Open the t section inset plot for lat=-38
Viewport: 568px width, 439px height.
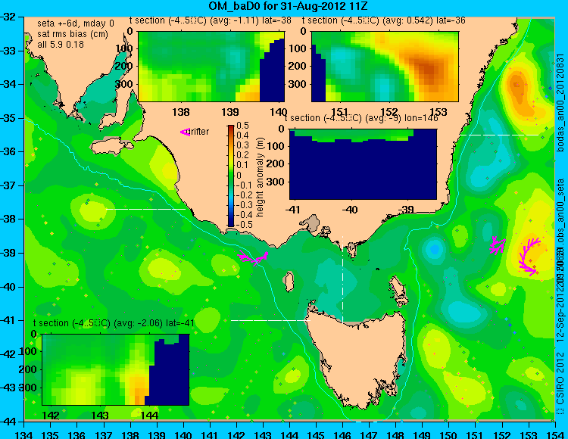(x=211, y=67)
